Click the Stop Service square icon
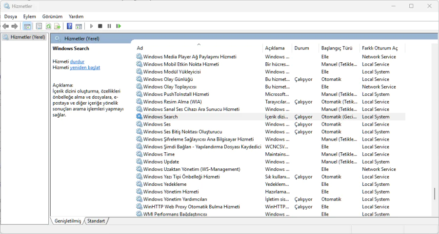 point(100,26)
